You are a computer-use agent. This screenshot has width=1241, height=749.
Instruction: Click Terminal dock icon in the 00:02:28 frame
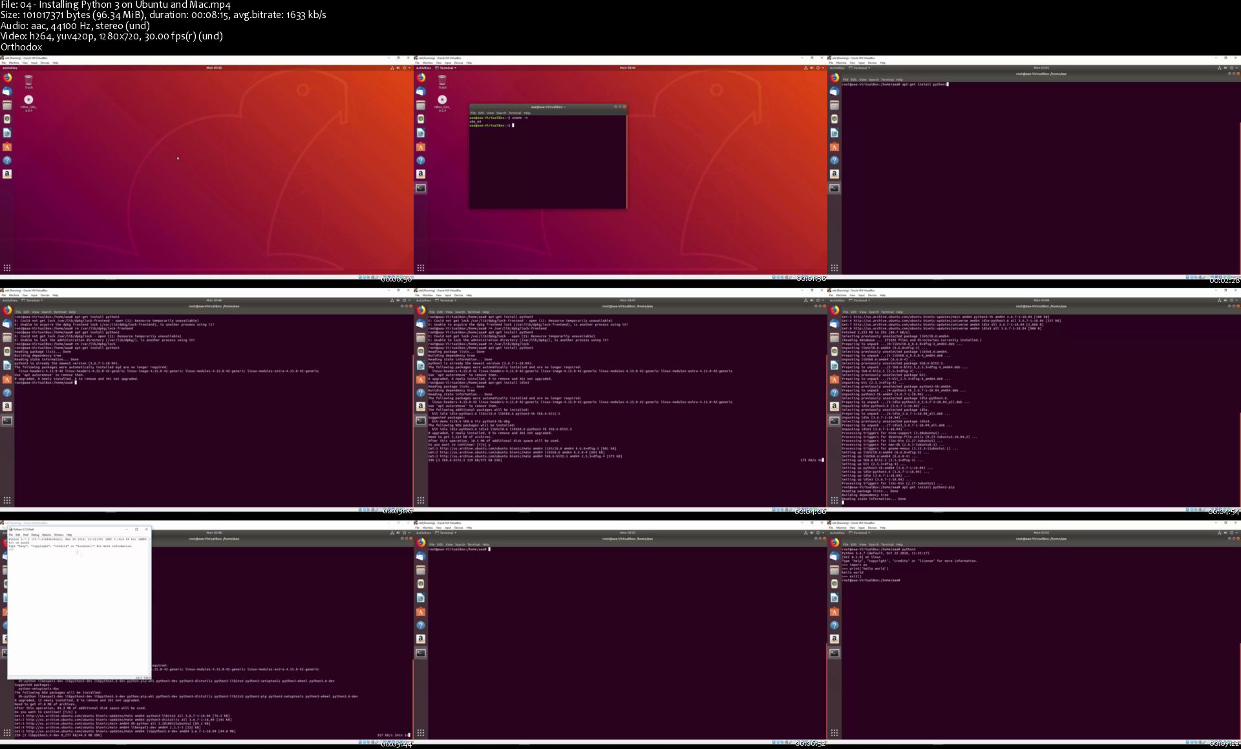(x=834, y=188)
